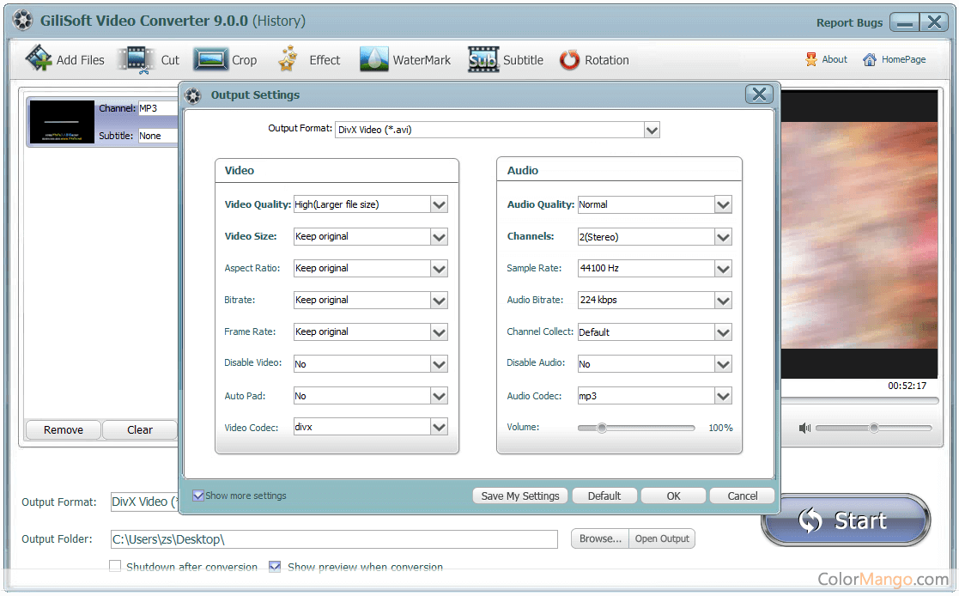
Task: Click the Rotation tool icon
Action: pyautogui.click(x=569, y=60)
